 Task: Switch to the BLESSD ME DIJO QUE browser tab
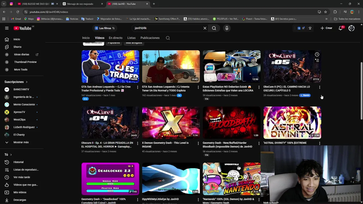35,4
